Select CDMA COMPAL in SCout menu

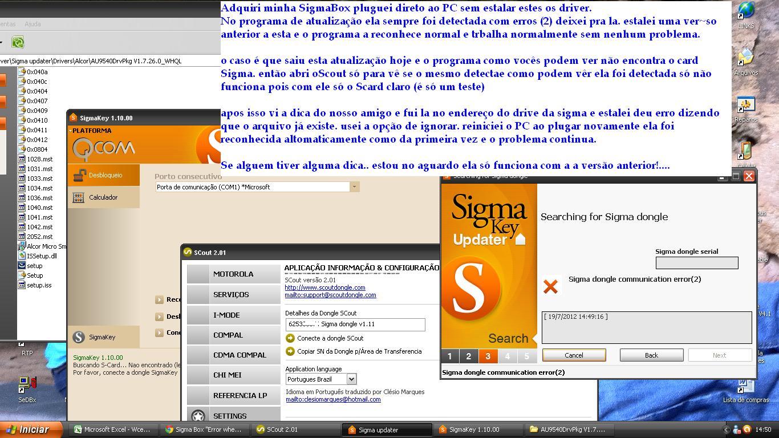pyautogui.click(x=234, y=355)
